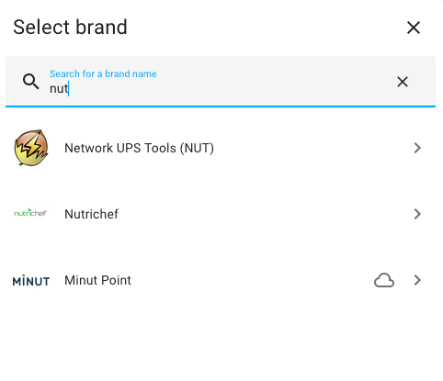Choose the Minut Point entry
The image size is (443, 381).
[97, 280]
